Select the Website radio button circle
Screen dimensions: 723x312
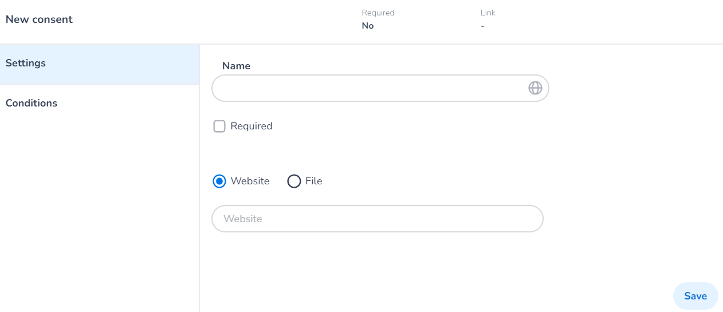tap(219, 181)
